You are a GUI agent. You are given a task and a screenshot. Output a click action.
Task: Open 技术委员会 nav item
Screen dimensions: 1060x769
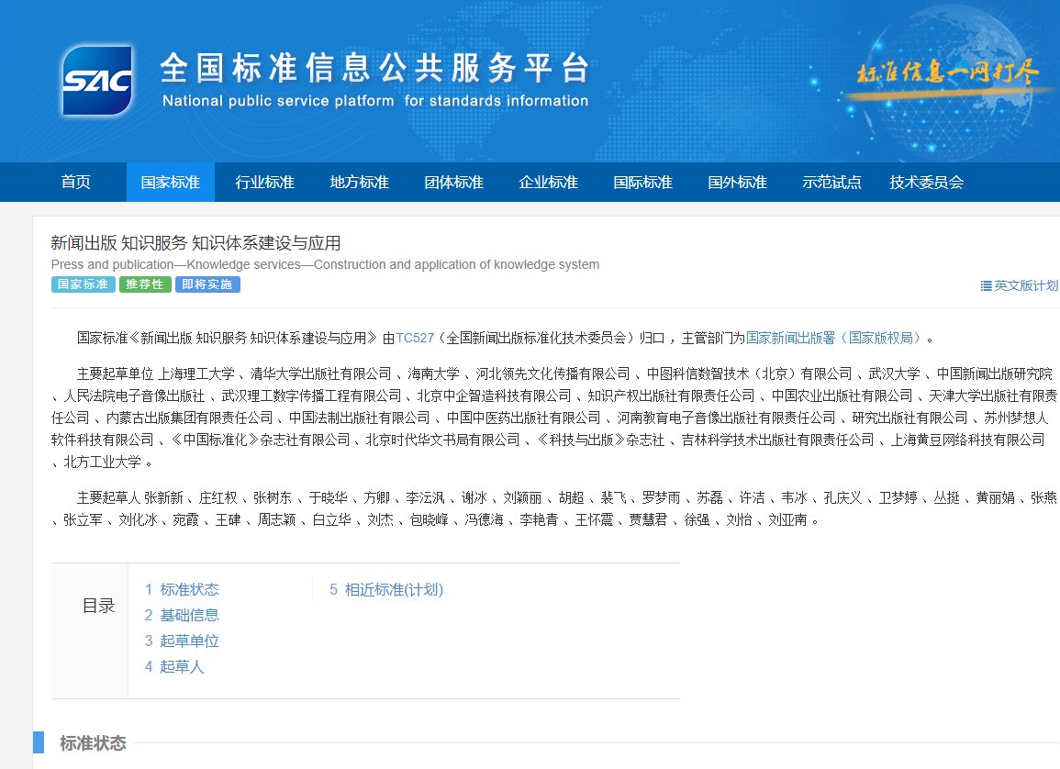point(927,182)
